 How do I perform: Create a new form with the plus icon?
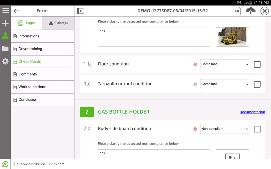(x=5, y=23)
